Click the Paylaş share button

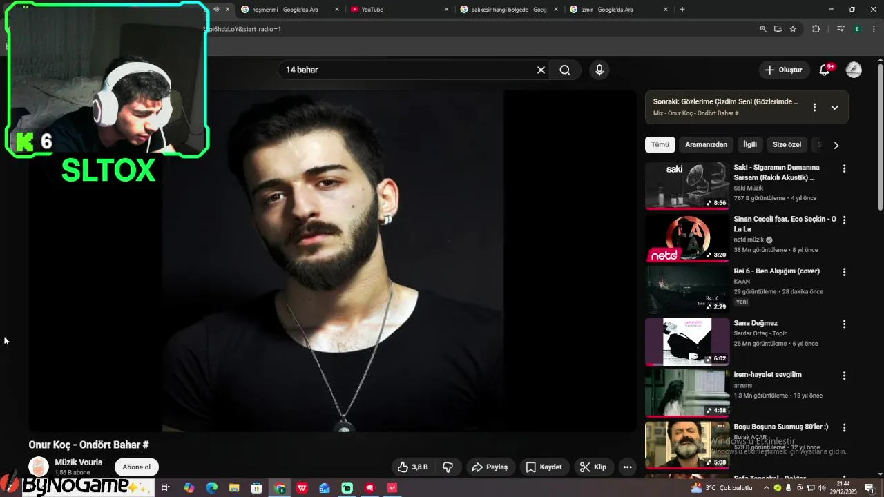pyautogui.click(x=490, y=467)
